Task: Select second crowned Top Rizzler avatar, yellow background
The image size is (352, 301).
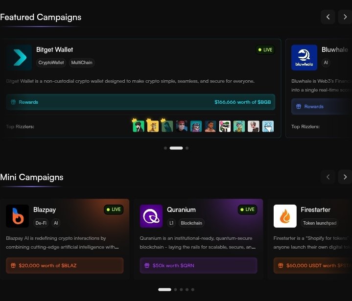Action: (153, 126)
